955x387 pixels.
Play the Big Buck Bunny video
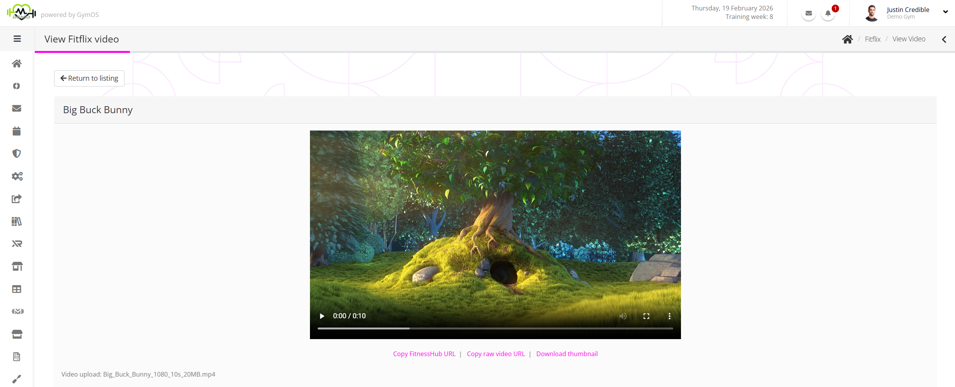[x=322, y=316]
